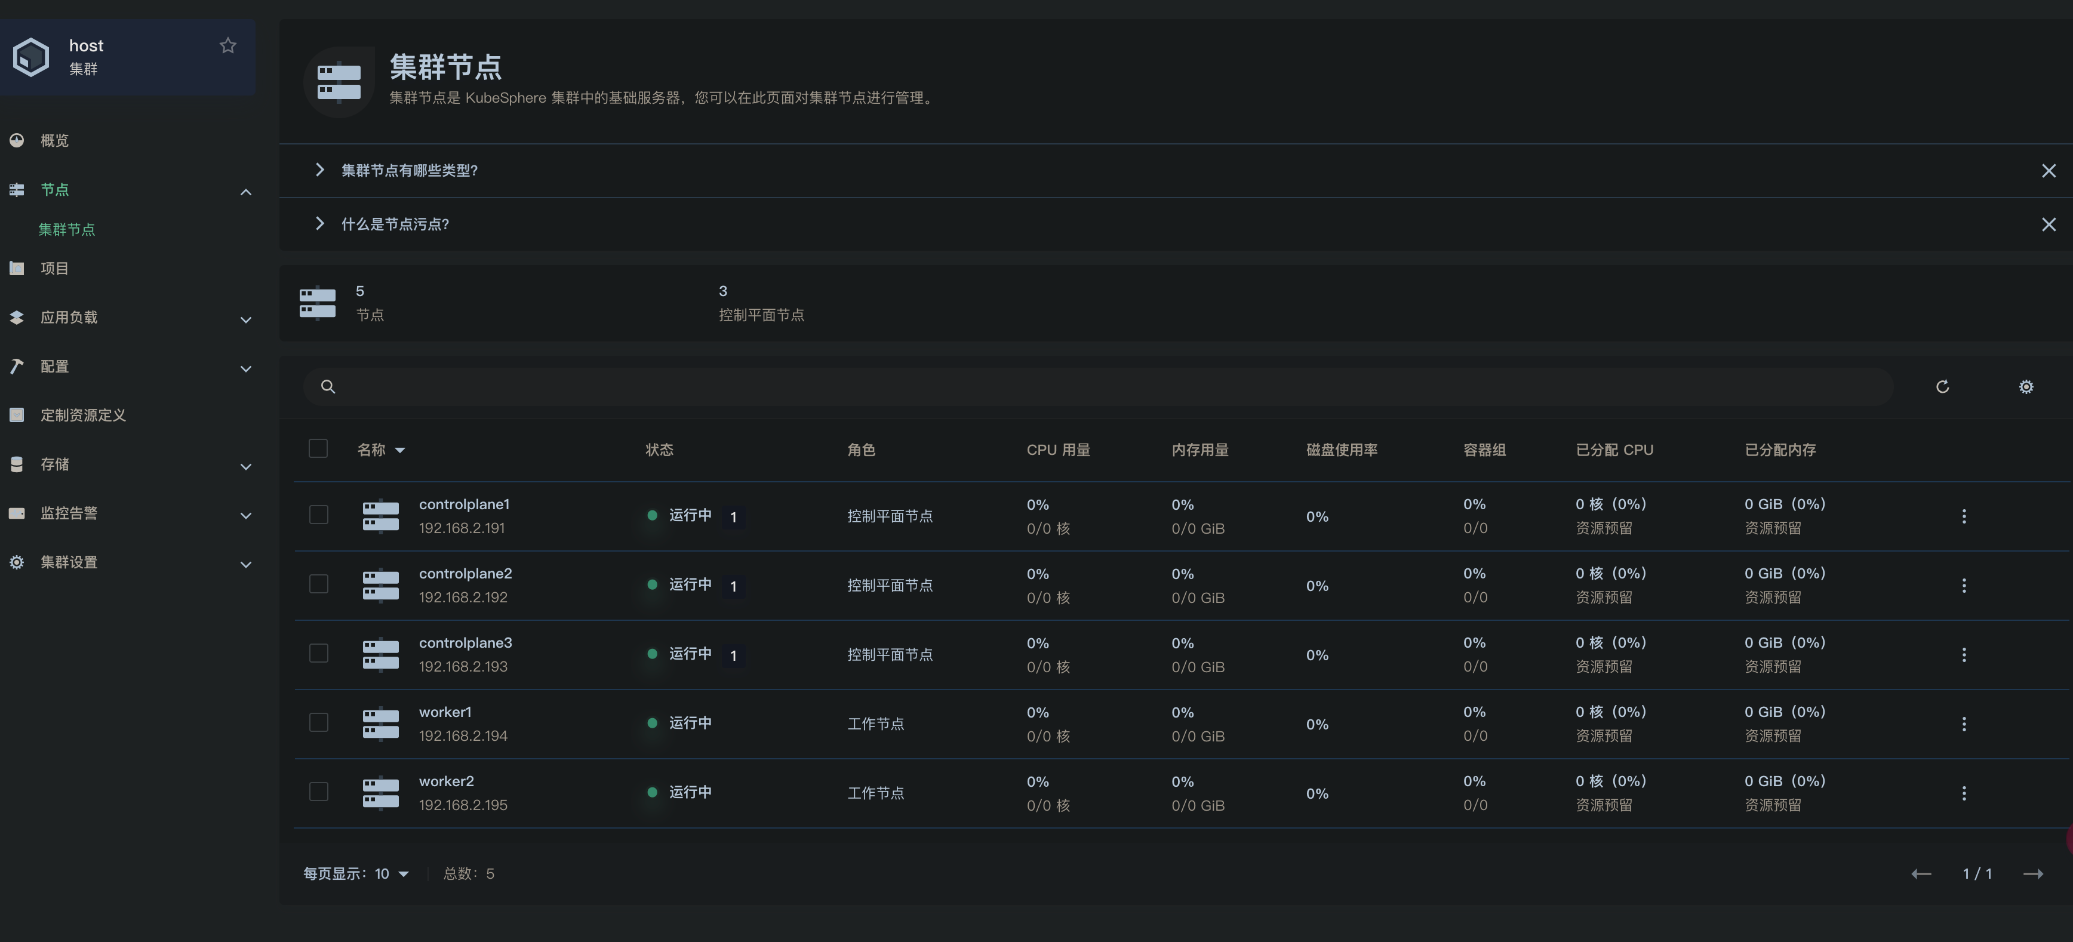Click the Nodes (节点) sidebar icon
Screen dimensions: 2073x942
coord(17,190)
